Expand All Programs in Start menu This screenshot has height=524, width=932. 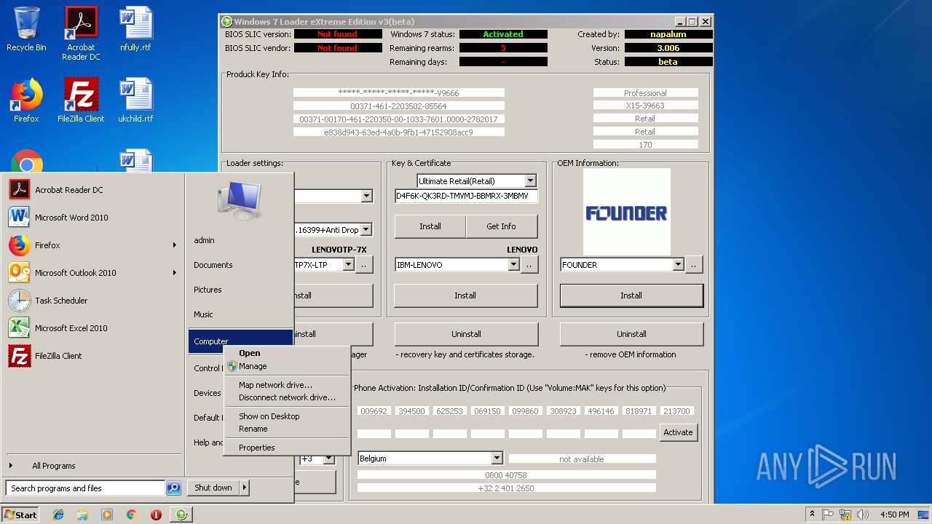point(92,466)
